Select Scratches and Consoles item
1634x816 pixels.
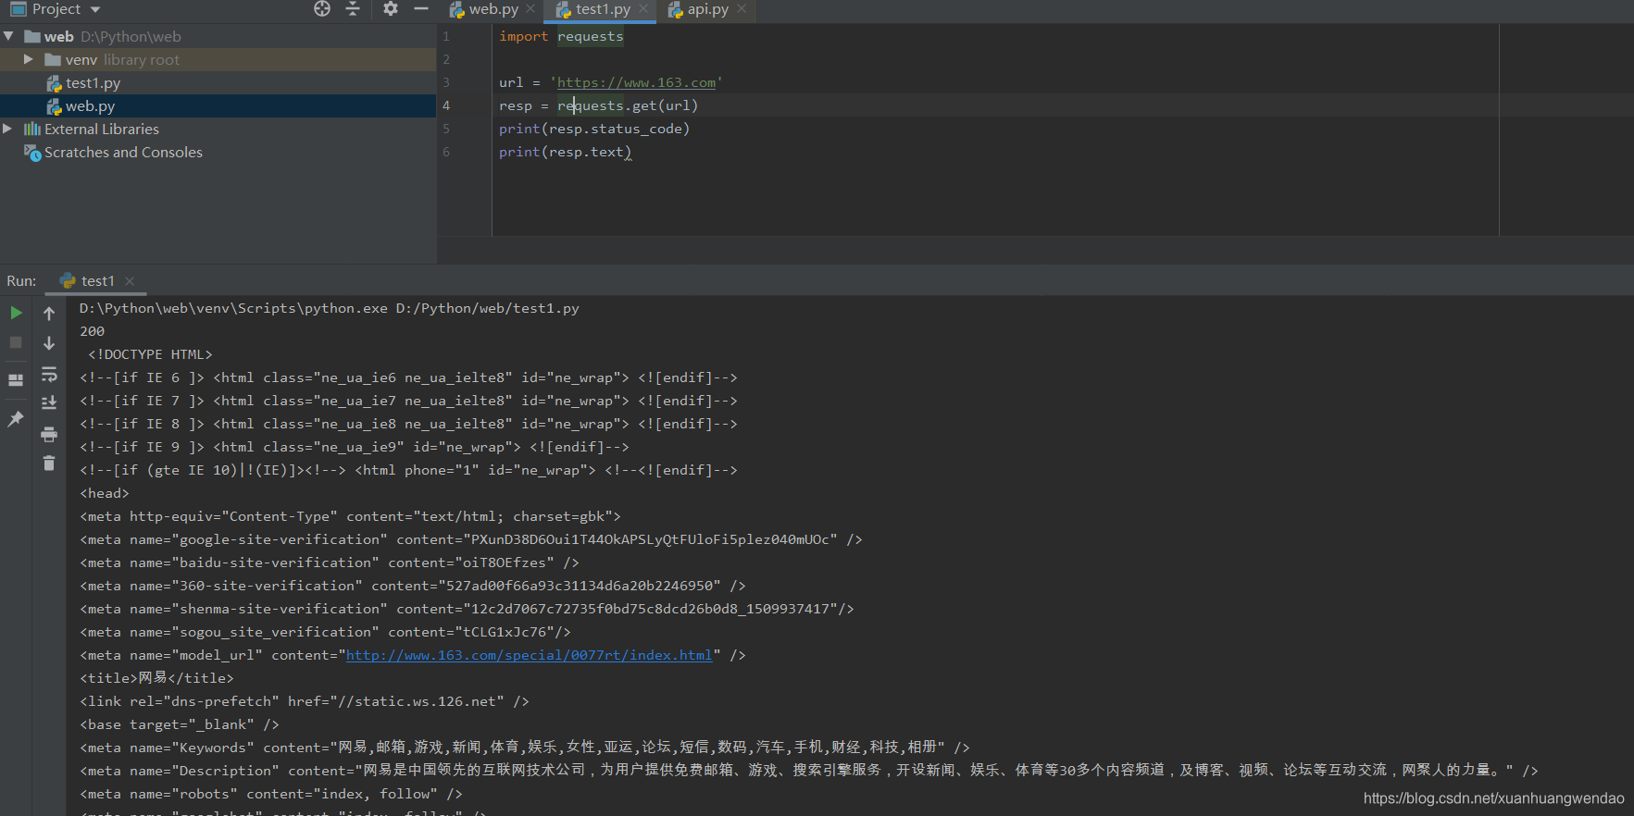coord(123,153)
